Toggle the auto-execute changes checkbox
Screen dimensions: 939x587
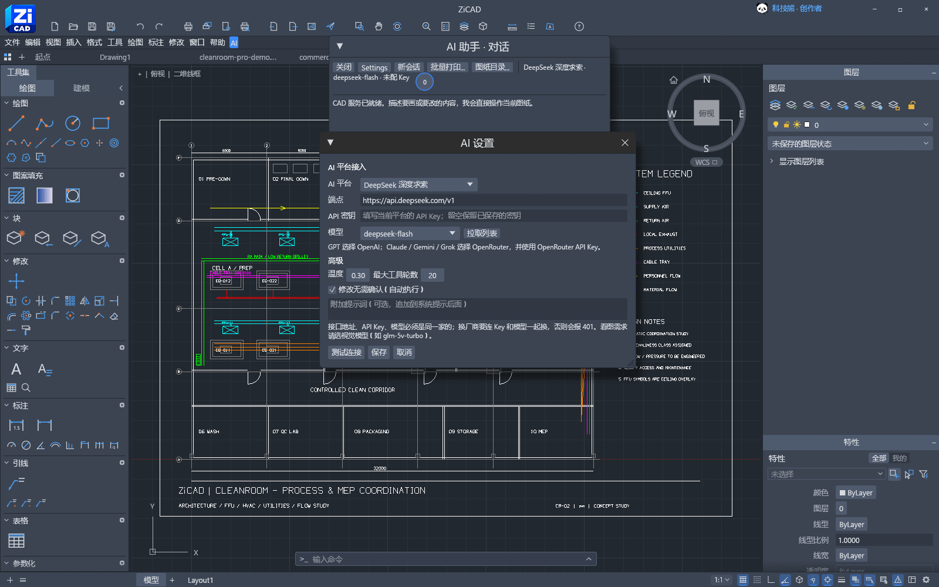tap(332, 289)
